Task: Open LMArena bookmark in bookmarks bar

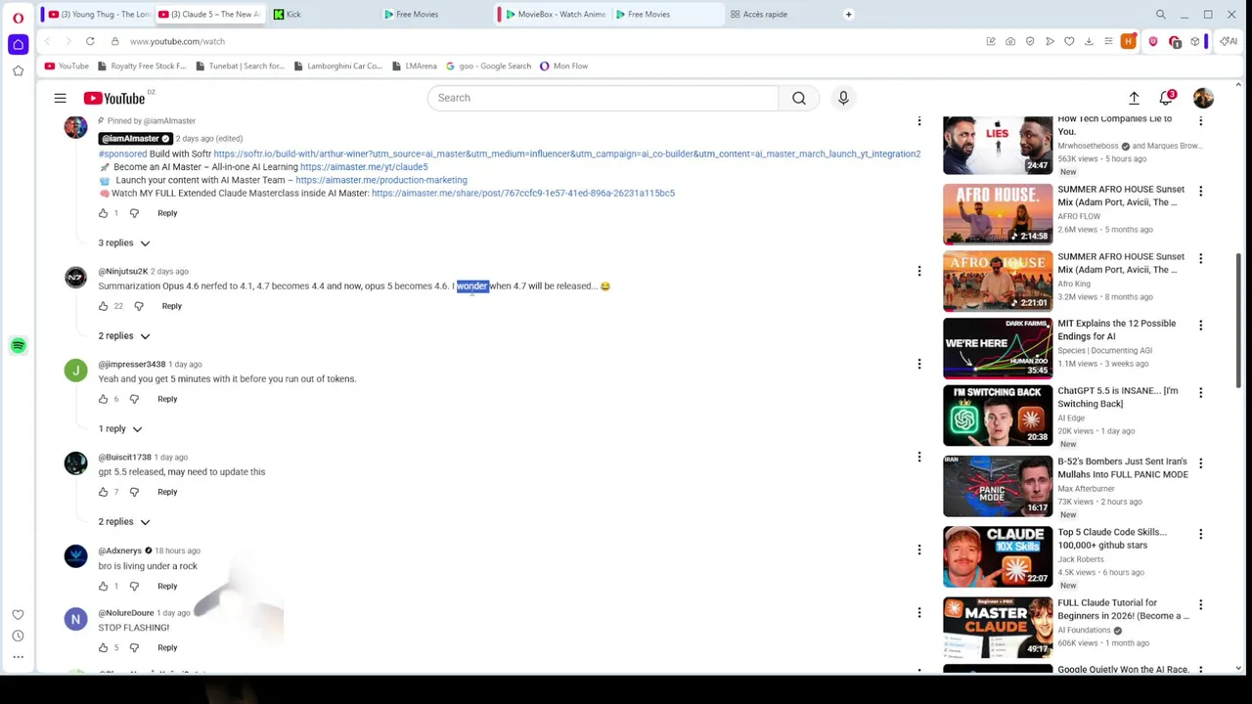Action: (415, 66)
